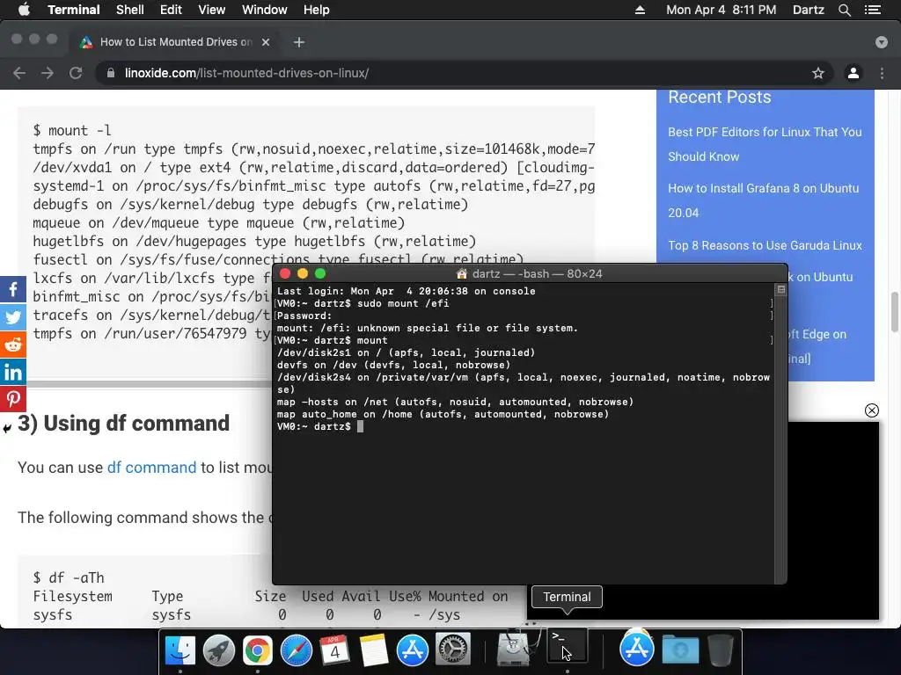
Task: Open the Applications folder stack in Dock
Action: pyautogui.click(x=637, y=649)
